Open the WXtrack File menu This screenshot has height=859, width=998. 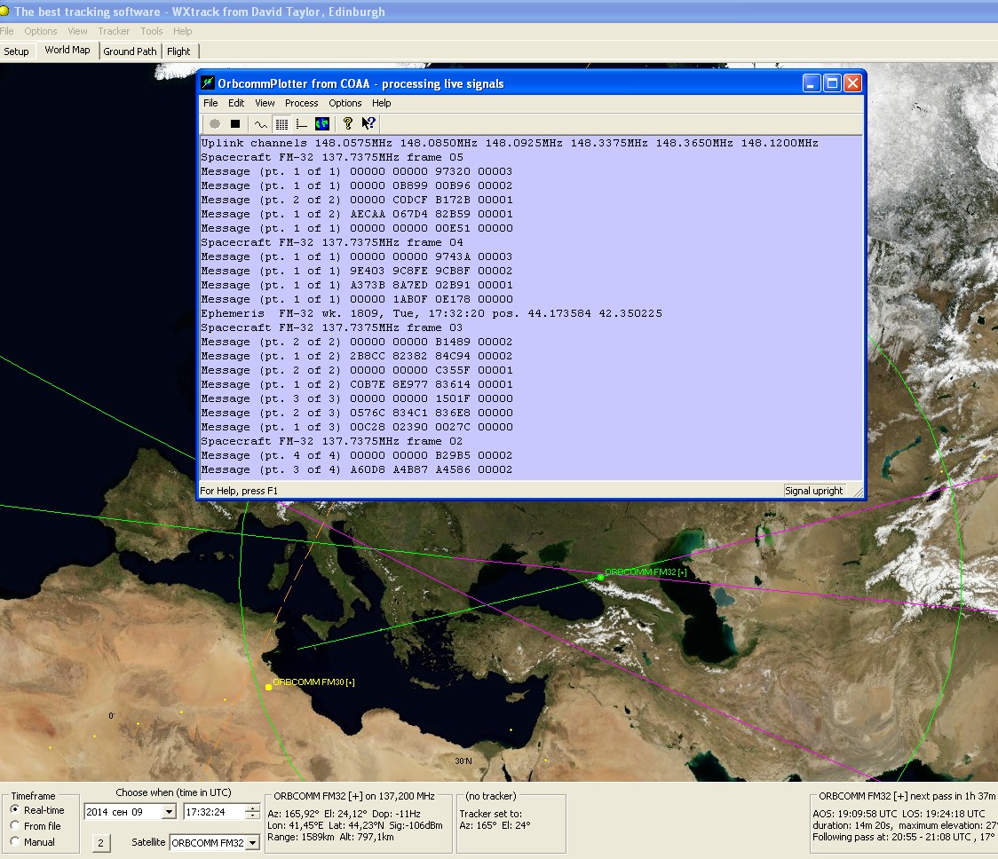[x=7, y=31]
